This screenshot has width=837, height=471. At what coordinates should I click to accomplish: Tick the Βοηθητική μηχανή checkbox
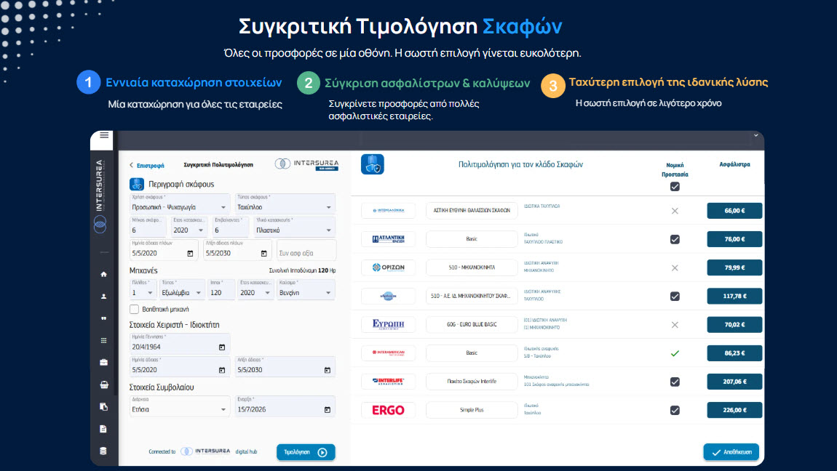pos(135,309)
